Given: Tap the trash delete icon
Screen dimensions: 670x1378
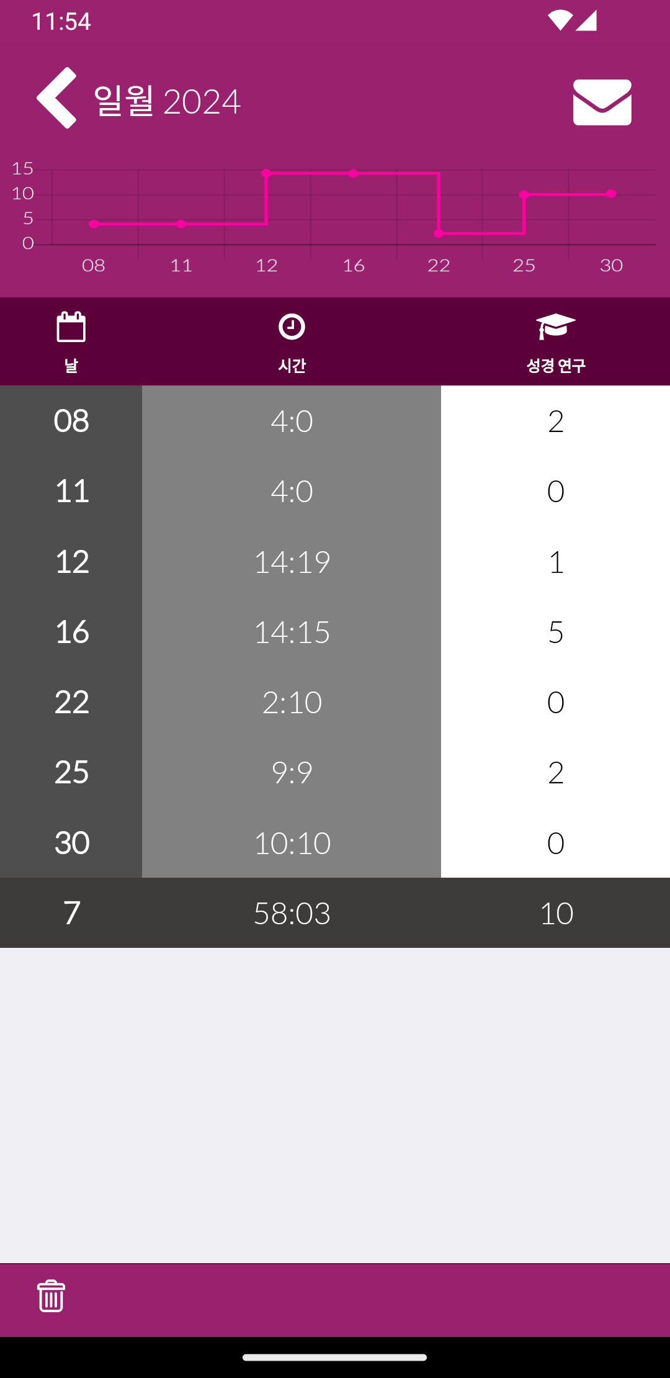Looking at the screenshot, I should coord(51,1296).
